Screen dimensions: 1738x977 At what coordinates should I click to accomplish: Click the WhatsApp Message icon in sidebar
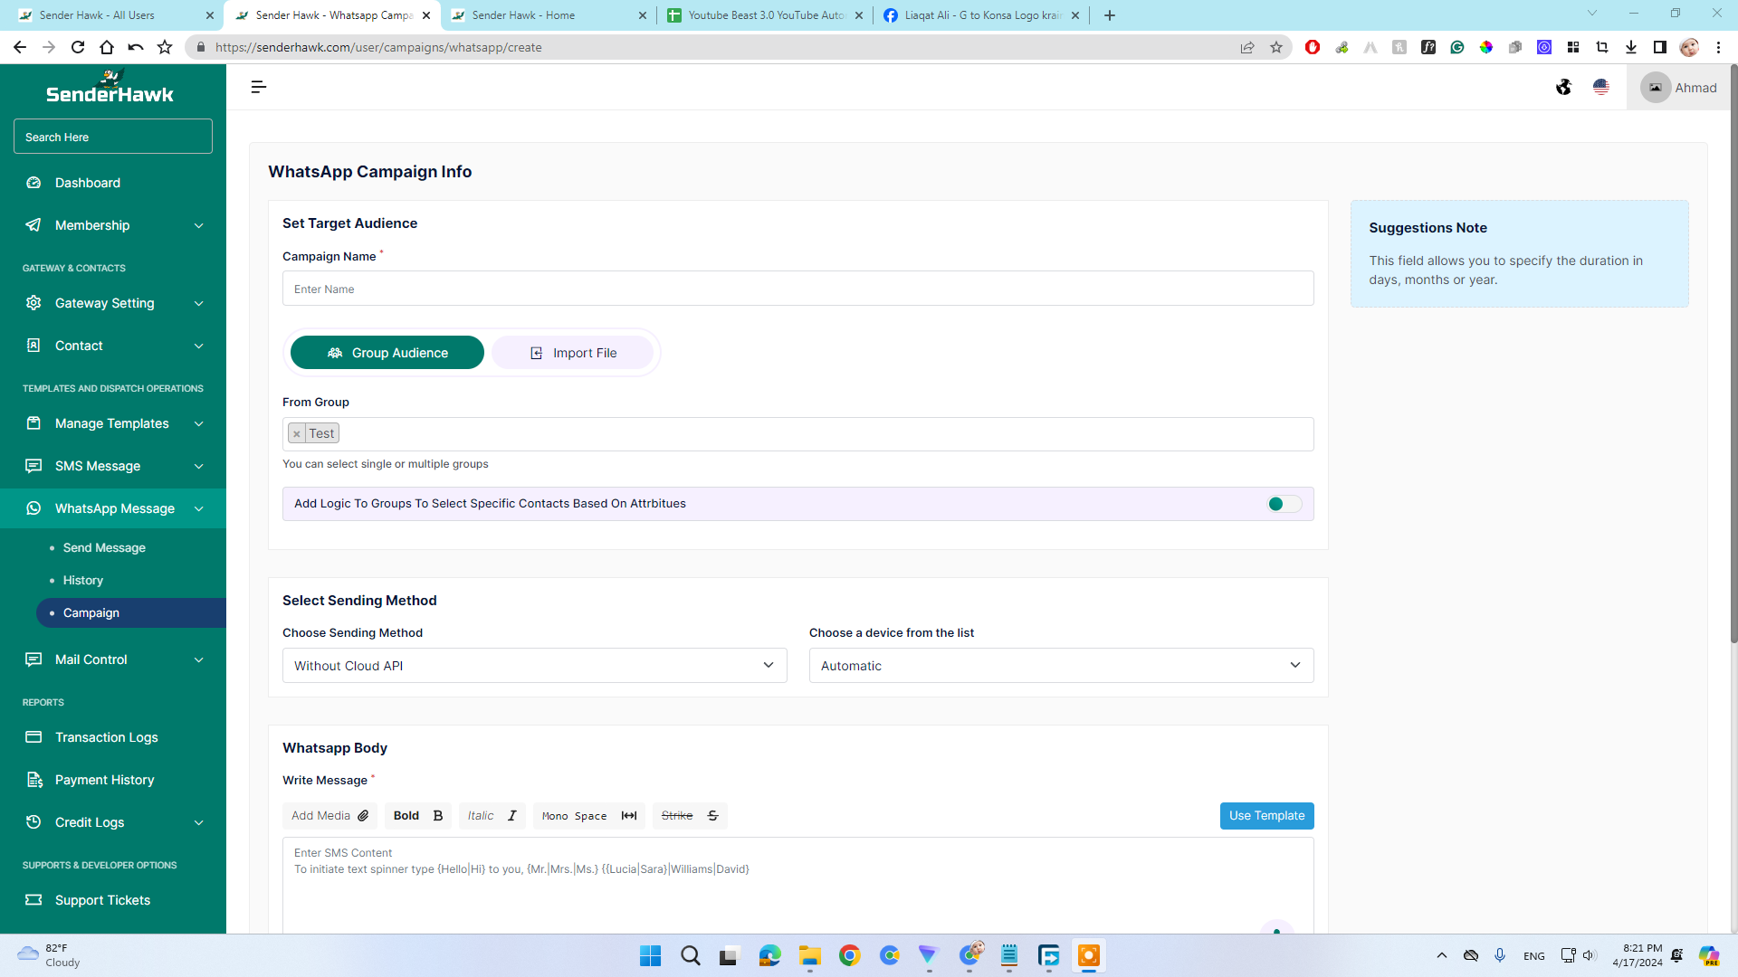33,508
